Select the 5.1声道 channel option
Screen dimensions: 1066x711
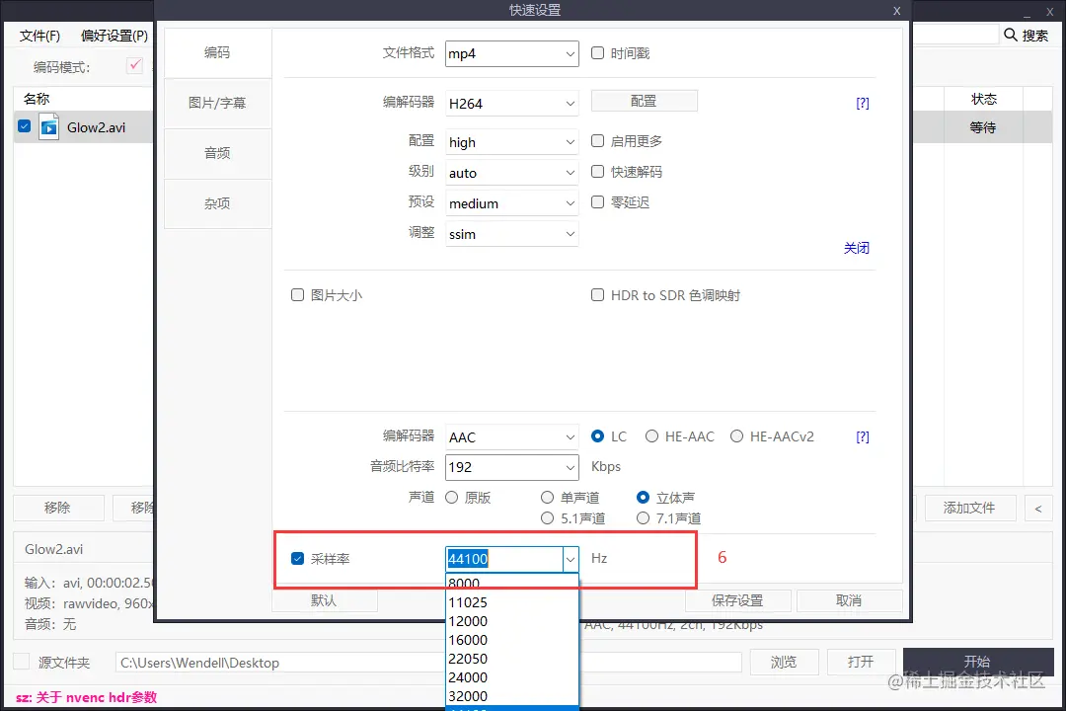[x=547, y=518]
